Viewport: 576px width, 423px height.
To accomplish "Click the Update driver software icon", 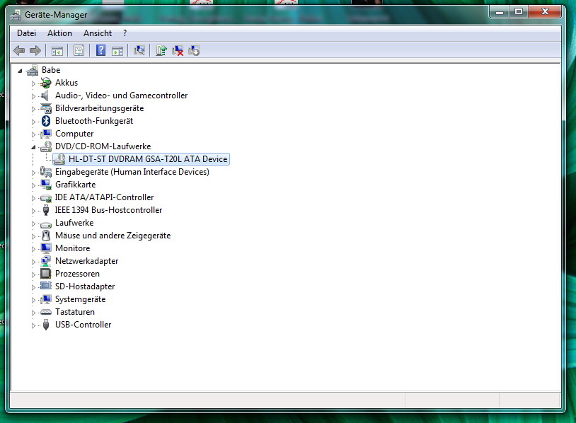I will (161, 50).
